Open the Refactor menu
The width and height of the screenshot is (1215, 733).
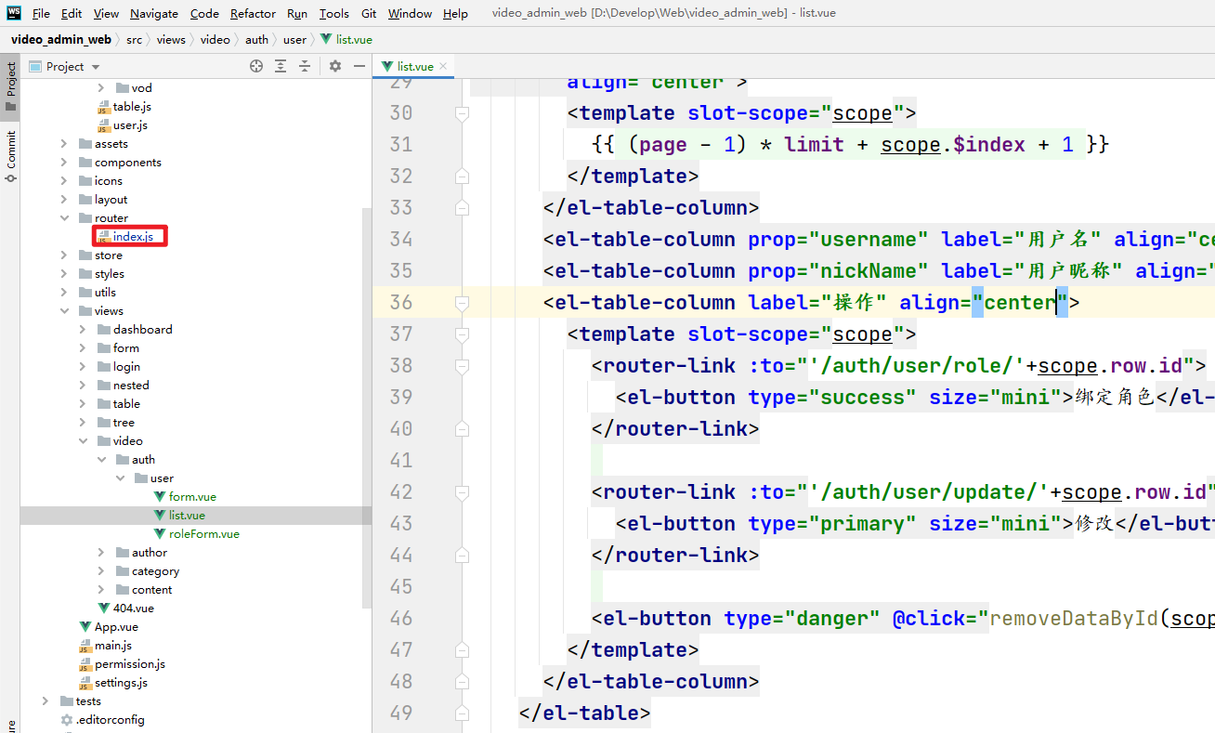(x=253, y=13)
